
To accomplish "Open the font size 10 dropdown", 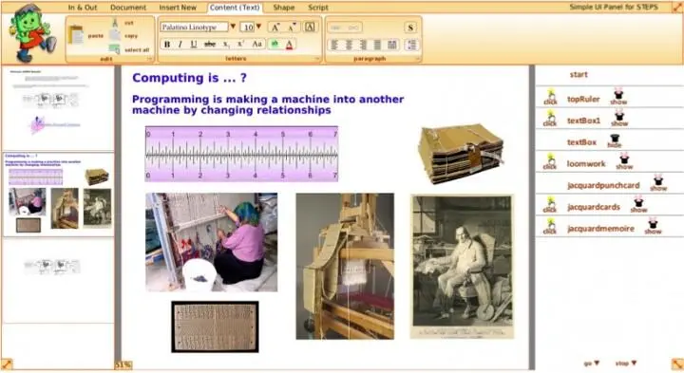I will 258,27.
